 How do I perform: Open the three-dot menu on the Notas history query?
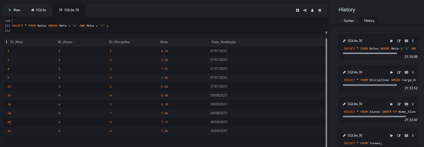[x=413, y=41]
